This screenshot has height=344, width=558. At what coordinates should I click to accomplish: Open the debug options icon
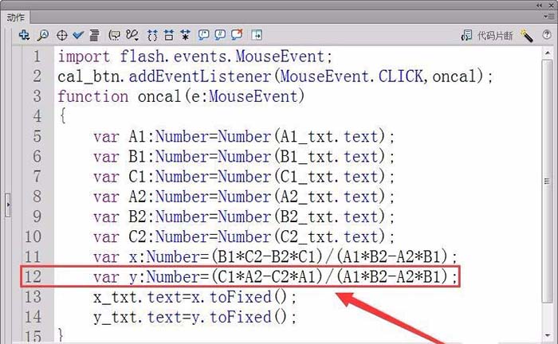[x=132, y=35]
